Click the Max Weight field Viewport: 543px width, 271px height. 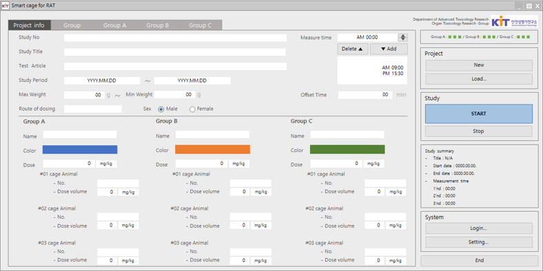click(84, 95)
